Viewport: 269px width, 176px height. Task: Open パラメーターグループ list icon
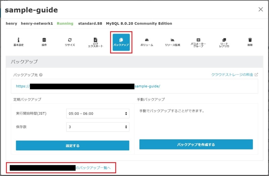tap(198, 42)
